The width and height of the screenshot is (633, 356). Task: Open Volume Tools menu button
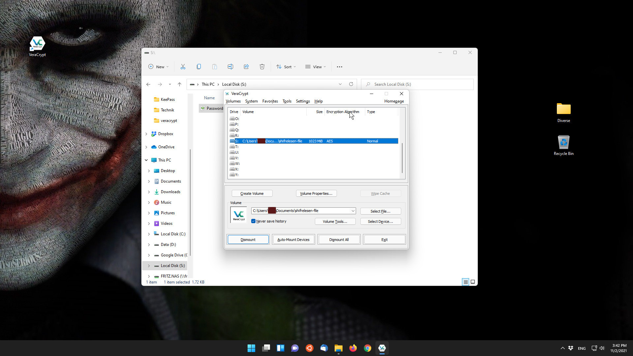point(335,222)
